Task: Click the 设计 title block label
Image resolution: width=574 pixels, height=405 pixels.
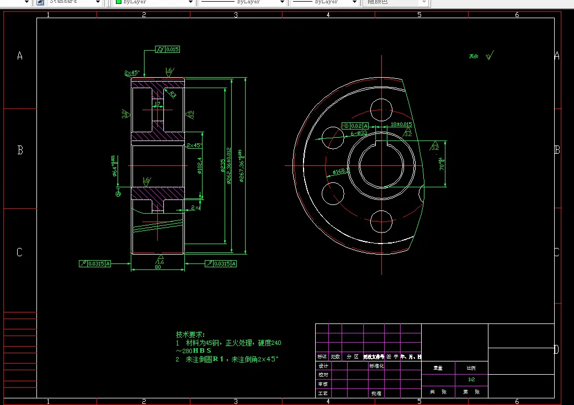Action: click(323, 366)
